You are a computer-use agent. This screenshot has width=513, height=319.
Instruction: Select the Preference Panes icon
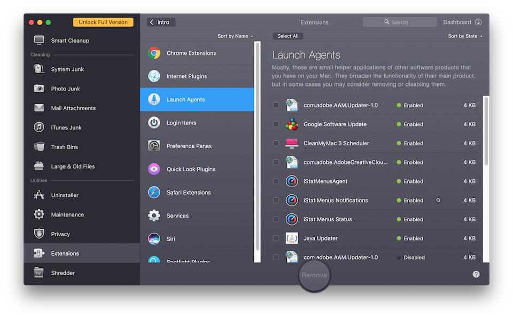pos(154,146)
